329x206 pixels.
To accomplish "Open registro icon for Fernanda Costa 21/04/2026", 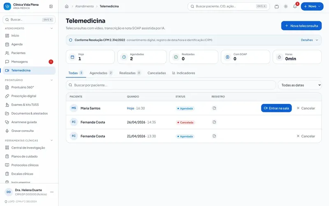I will click(x=214, y=136).
